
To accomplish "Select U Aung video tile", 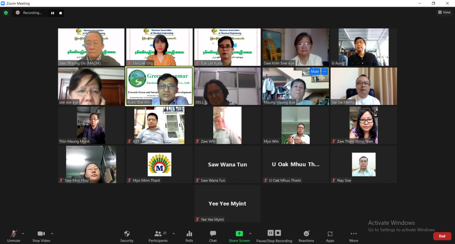I will point(363,47).
